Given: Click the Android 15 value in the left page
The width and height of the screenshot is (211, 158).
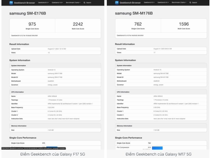Looking at the screenshot, I should click(51, 70).
